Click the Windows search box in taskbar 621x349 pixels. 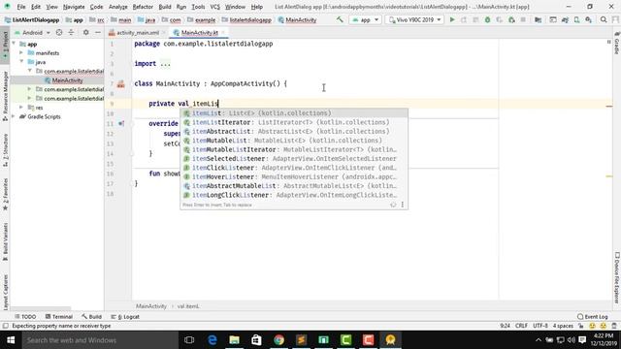click(x=100, y=340)
